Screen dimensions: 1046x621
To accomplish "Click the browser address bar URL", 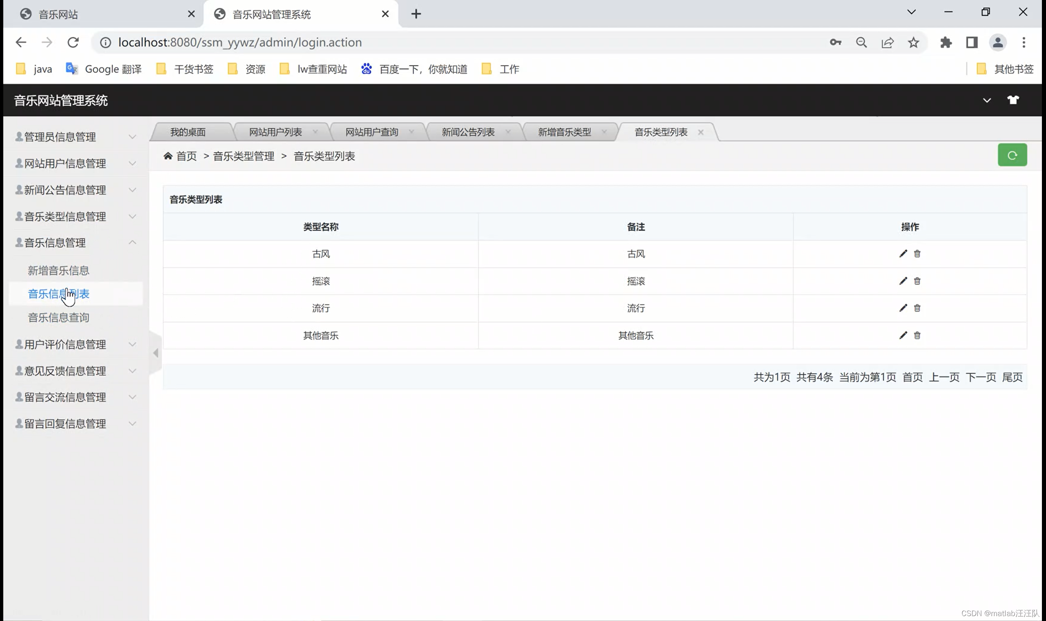I will [240, 42].
